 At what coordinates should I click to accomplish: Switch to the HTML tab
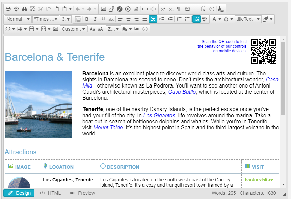(x=50, y=193)
